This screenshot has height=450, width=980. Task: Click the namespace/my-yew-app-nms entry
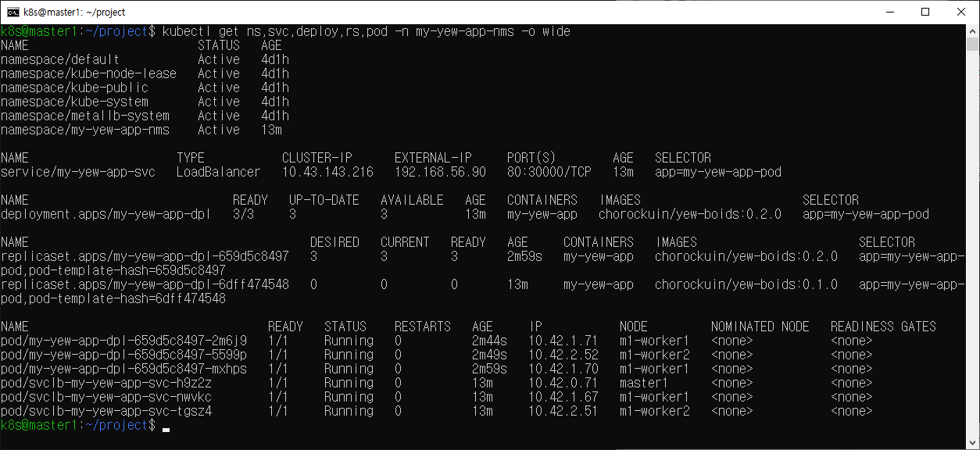84,130
